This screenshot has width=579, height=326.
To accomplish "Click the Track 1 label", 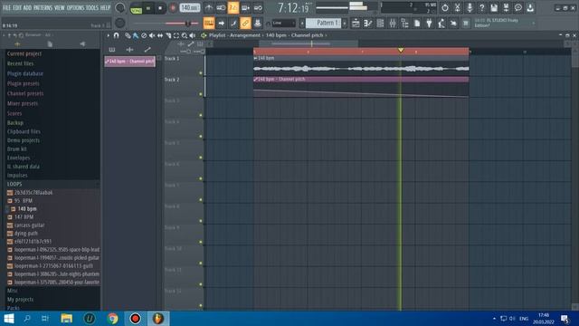I will (172, 59).
